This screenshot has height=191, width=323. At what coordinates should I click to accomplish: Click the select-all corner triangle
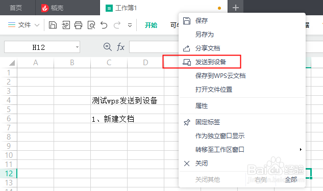(x=12, y=63)
